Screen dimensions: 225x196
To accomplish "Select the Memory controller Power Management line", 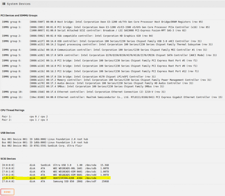I will (120, 80).
